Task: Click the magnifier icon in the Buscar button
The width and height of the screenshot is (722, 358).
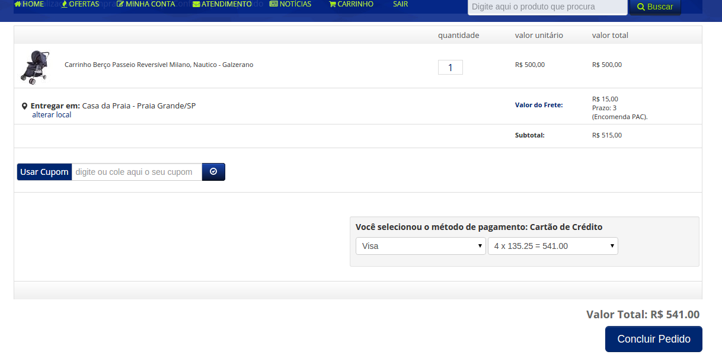Action: [x=641, y=7]
